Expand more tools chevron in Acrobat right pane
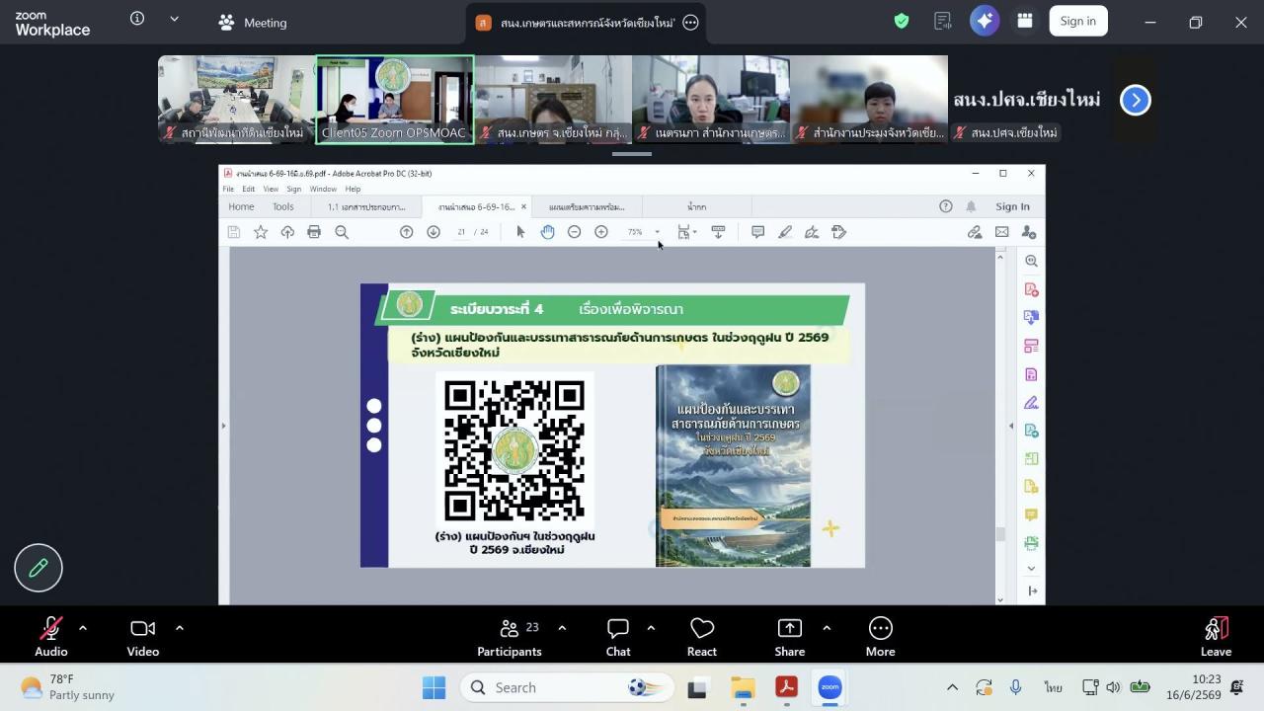Viewport: 1264px width, 711px height. point(1031,569)
